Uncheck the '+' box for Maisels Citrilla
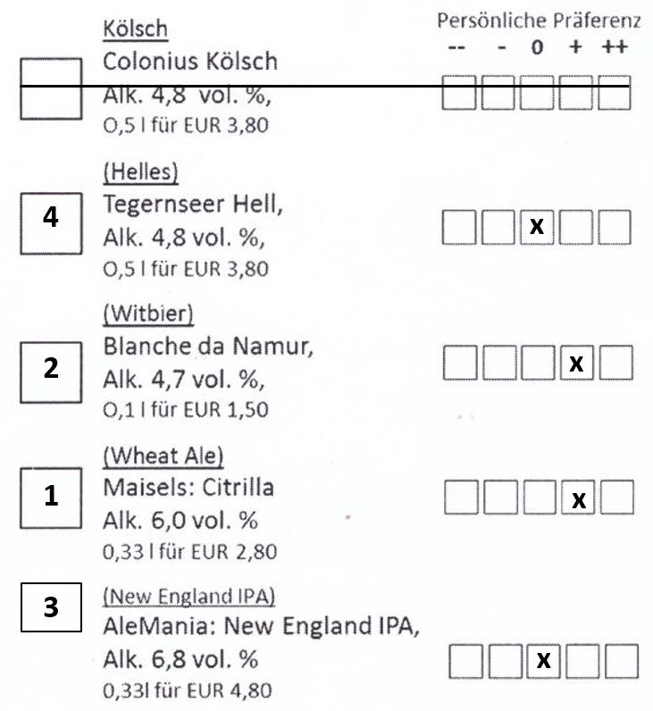Screen dimensions: 653x711 [x=578, y=498]
